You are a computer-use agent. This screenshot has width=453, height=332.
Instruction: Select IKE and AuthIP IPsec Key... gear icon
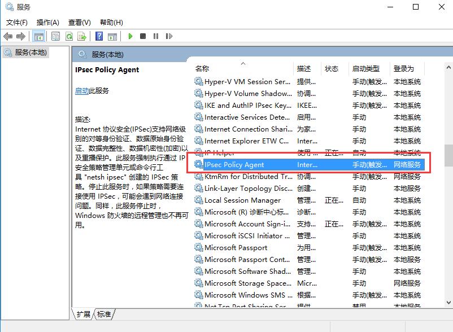(x=199, y=106)
